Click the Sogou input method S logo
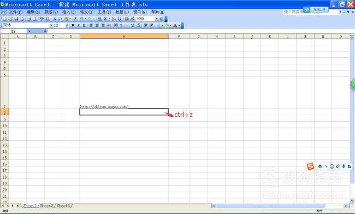 tap(310, 167)
